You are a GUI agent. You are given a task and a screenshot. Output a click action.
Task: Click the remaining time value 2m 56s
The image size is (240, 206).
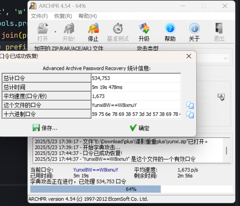pyautogui.click(x=185, y=176)
